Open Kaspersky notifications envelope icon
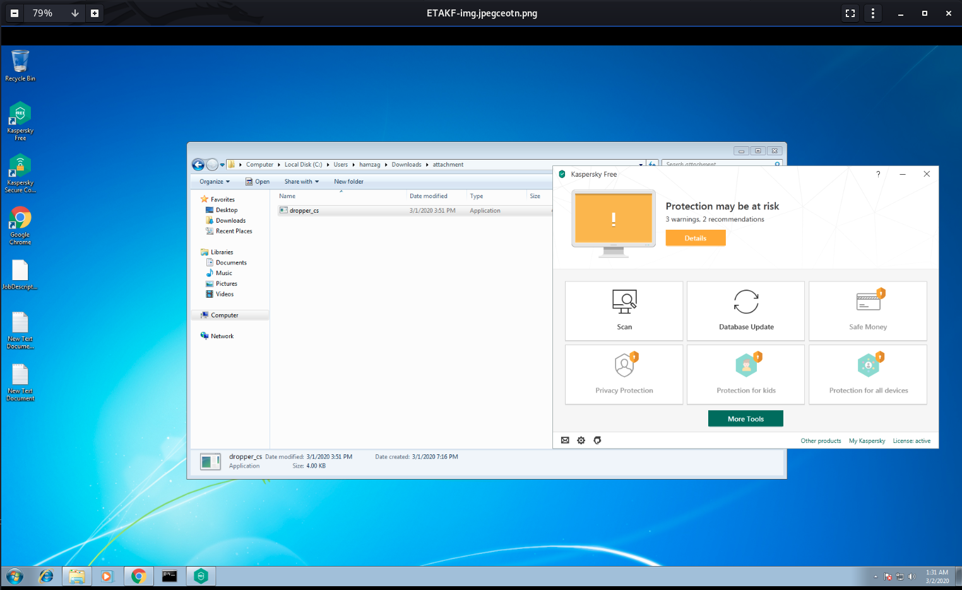 pos(565,440)
